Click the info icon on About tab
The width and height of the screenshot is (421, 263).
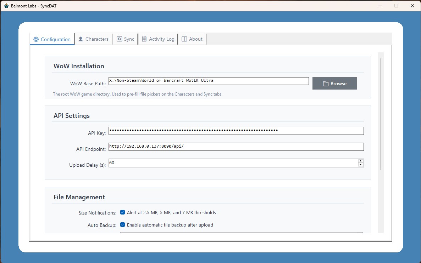pyautogui.click(x=184, y=39)
